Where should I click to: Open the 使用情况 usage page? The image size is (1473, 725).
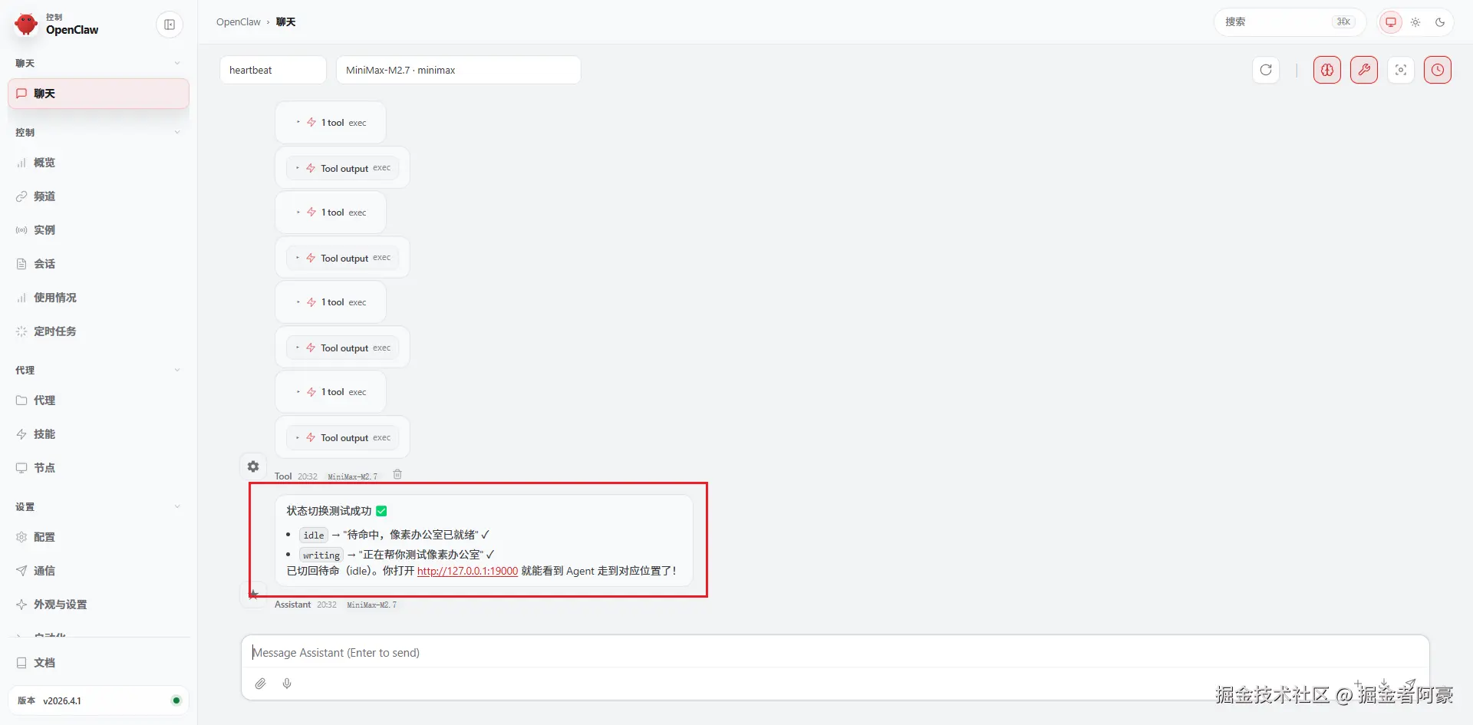(98, 298)
